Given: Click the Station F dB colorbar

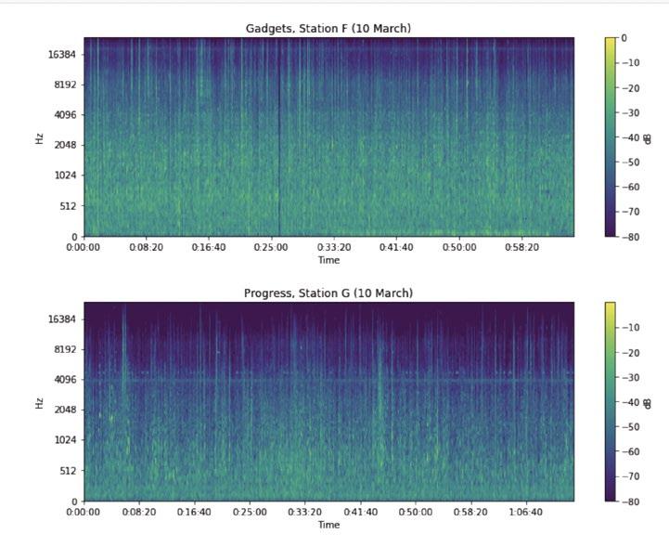Looking at the screenshot, I should pos(611,137).
